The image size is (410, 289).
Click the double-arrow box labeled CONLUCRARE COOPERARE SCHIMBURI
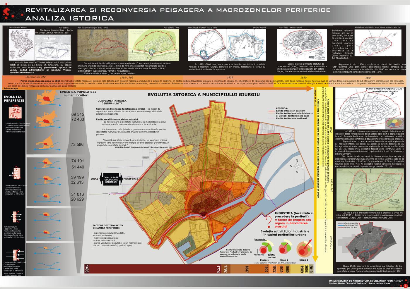point(111,179)
